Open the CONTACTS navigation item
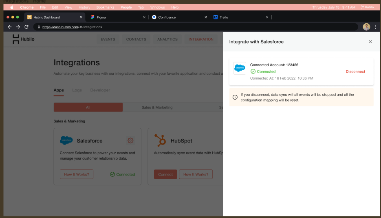This screenshot has height=218, width=381. pyautogui.click(x=136, y=39)
